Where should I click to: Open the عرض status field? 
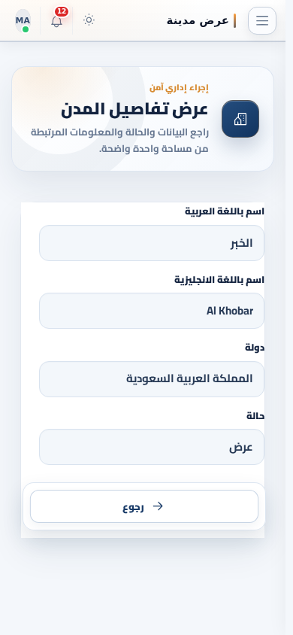coord(152,447)
